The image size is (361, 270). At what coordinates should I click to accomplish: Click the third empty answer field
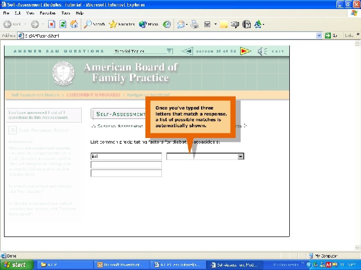coord(126,173)
